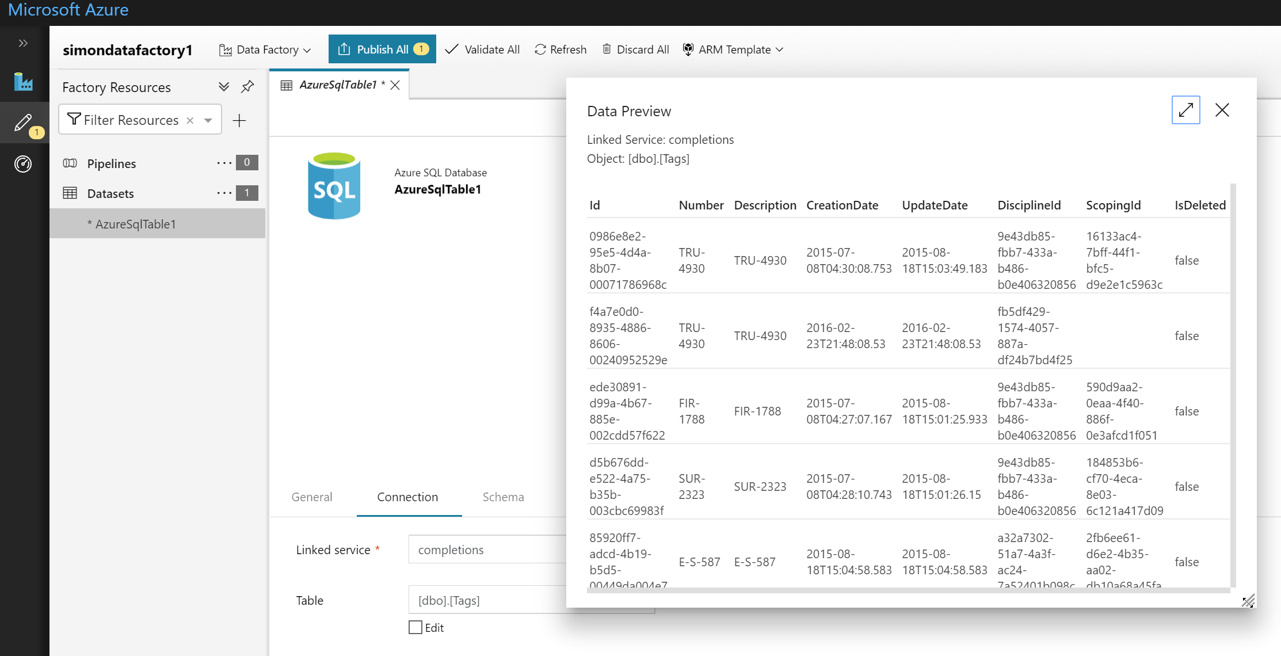Close the Data Preview panel
The image size is (1281, 656).
(1222, 110)
